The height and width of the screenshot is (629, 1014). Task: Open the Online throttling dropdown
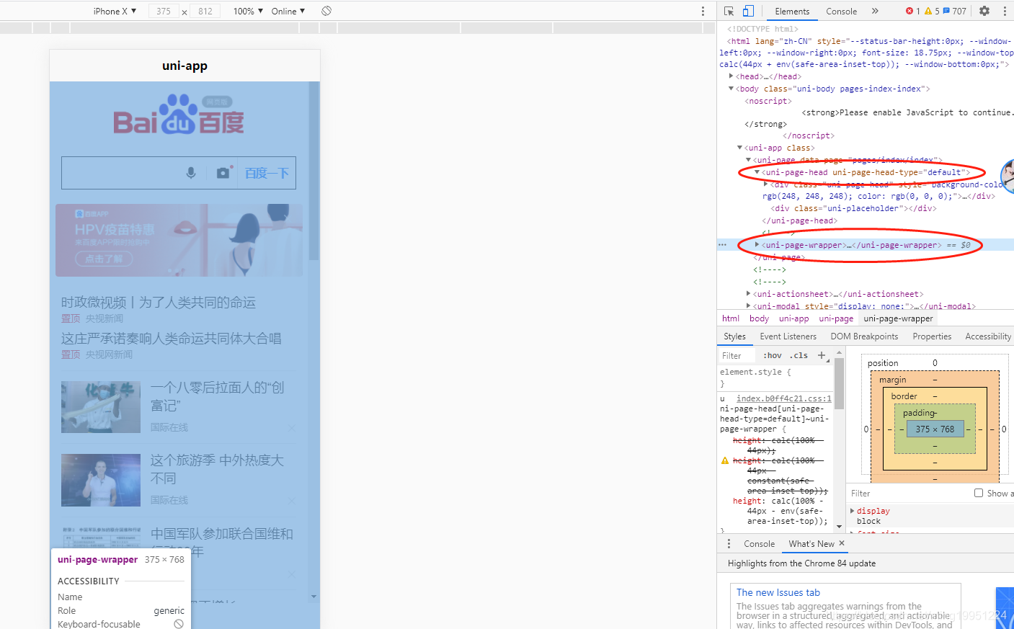pyautogui.click(x=288, y=11)
